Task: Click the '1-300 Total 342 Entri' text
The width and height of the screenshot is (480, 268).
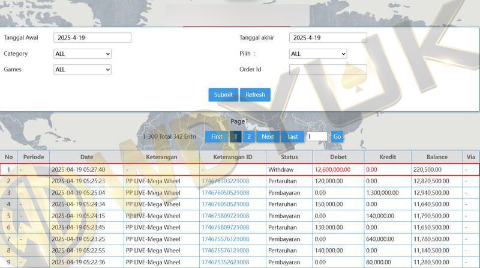Action: click(169, 136)
